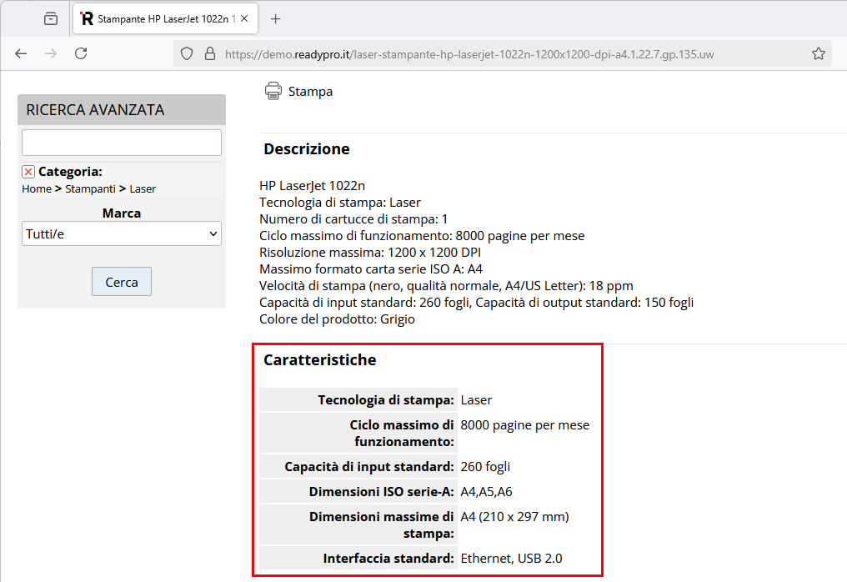Click 'Colore del prodotto: Grigio' line

click(337, 319)
